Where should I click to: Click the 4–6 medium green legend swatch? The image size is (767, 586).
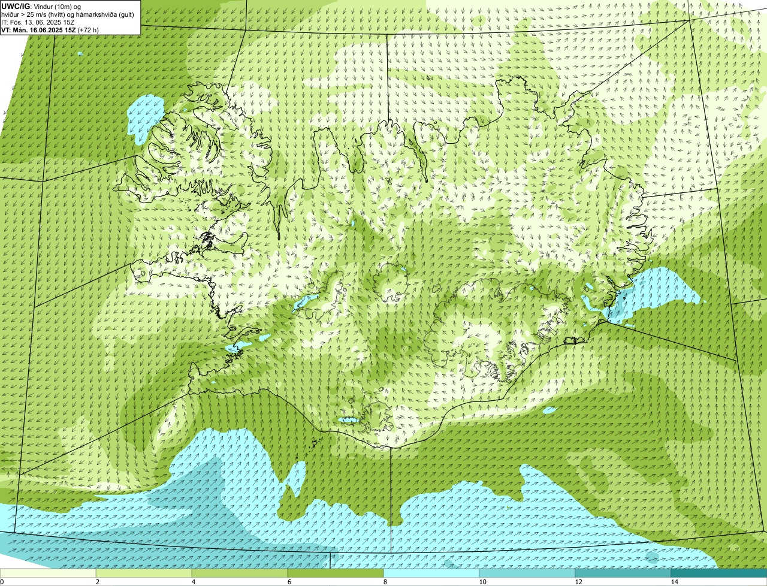240,573
